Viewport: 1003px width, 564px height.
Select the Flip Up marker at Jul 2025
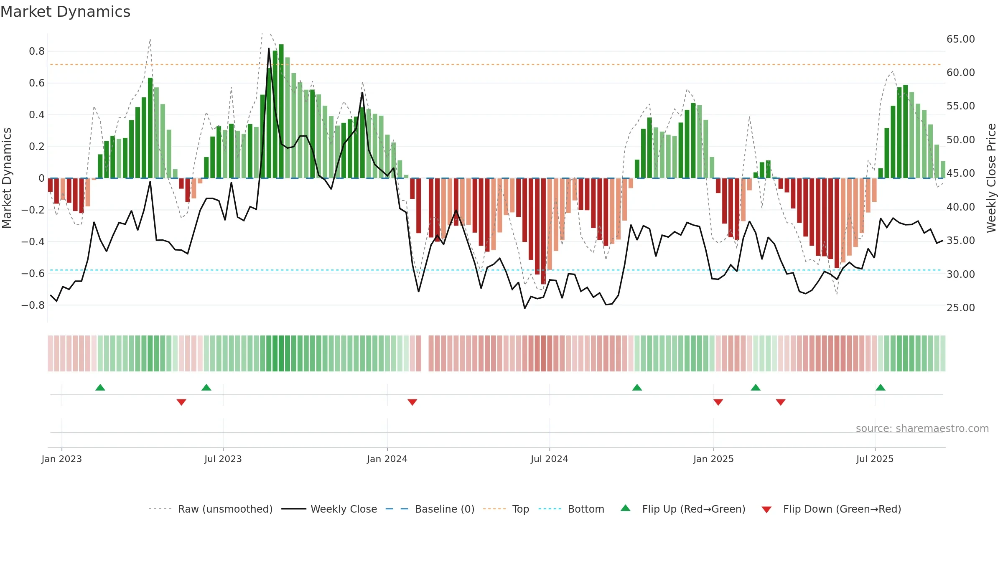click(881, 387)
